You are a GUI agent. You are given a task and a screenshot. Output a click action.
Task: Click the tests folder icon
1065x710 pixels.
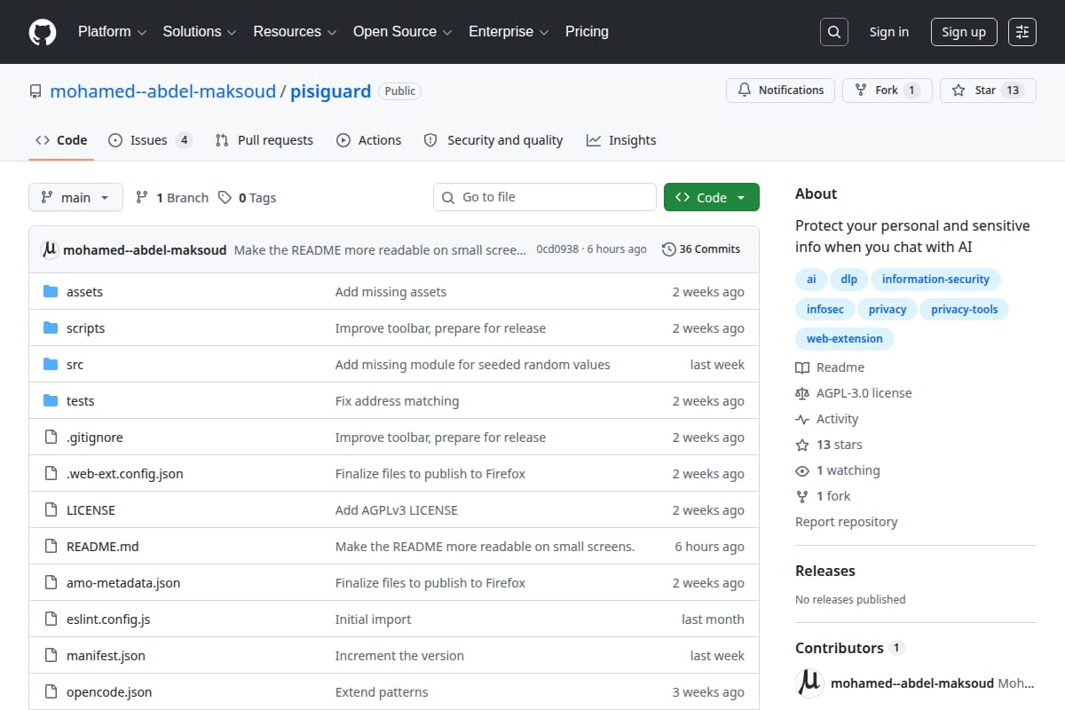[x=51, y=401]
